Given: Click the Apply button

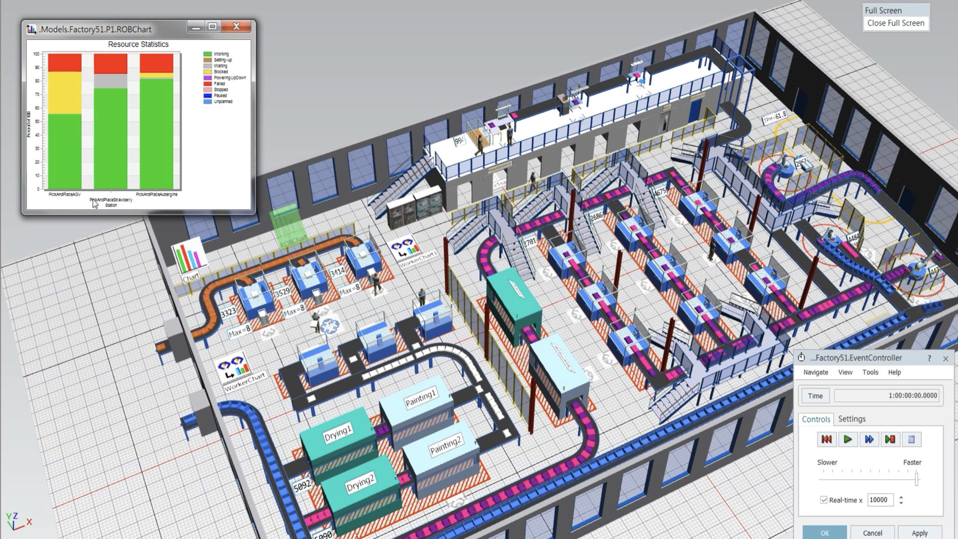Looking at the screenshot, I should [919, 533].
